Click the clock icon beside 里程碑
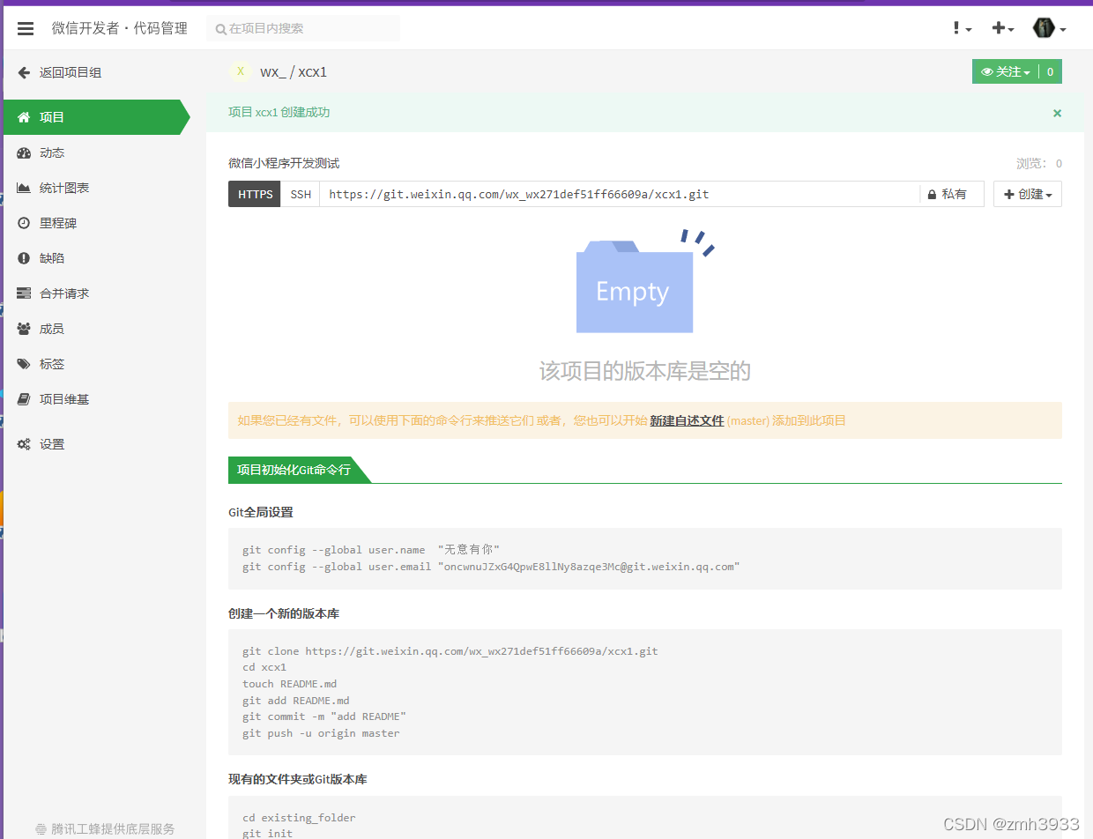The image size is (1093, 839). pos(24,223)
